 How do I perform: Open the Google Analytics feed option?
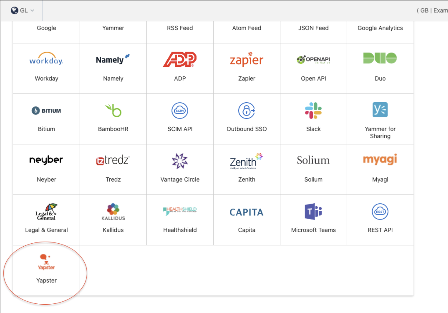point(380,28)
